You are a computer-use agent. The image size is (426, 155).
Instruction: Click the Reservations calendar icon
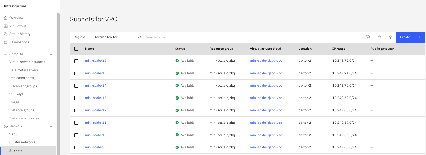click(x=6, y=42)
